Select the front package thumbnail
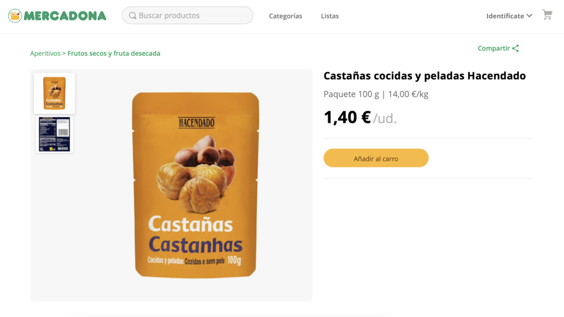This screenshot has height=317, width=564. [x=54, y=93]
